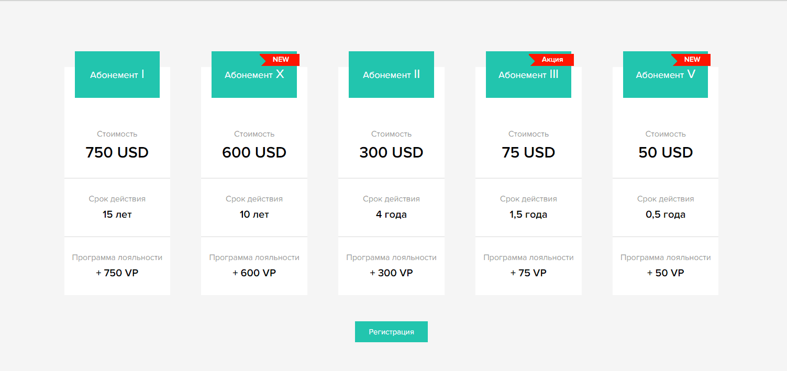
Task: Select the Абонемент I header
Action: click(x=117, y=75)
